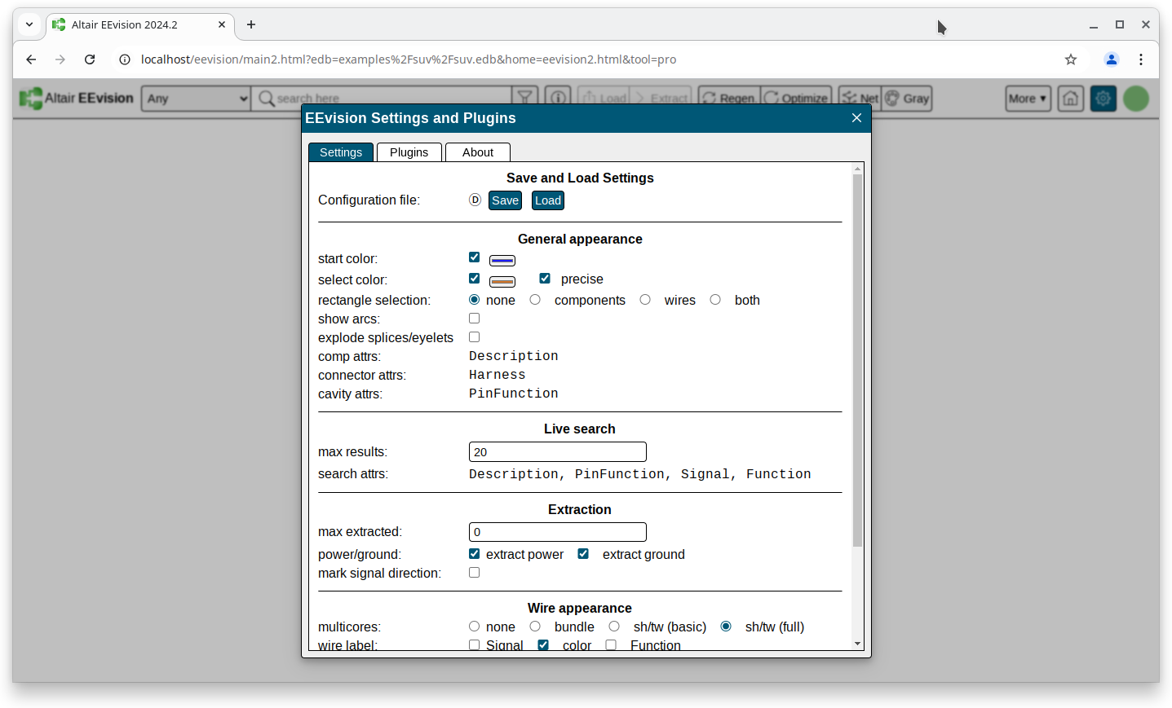Switch to the Settings tab

pyautogui.click(x=341, y=152)
